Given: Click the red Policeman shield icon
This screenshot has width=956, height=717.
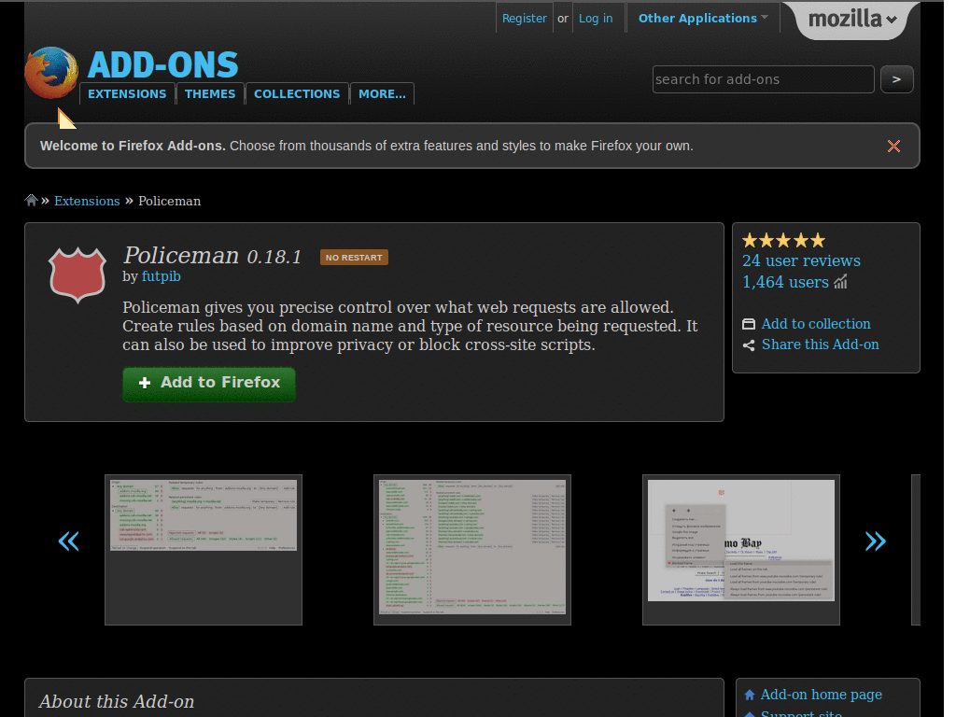Looking at the screenshot, I should [x=77, y=274].
